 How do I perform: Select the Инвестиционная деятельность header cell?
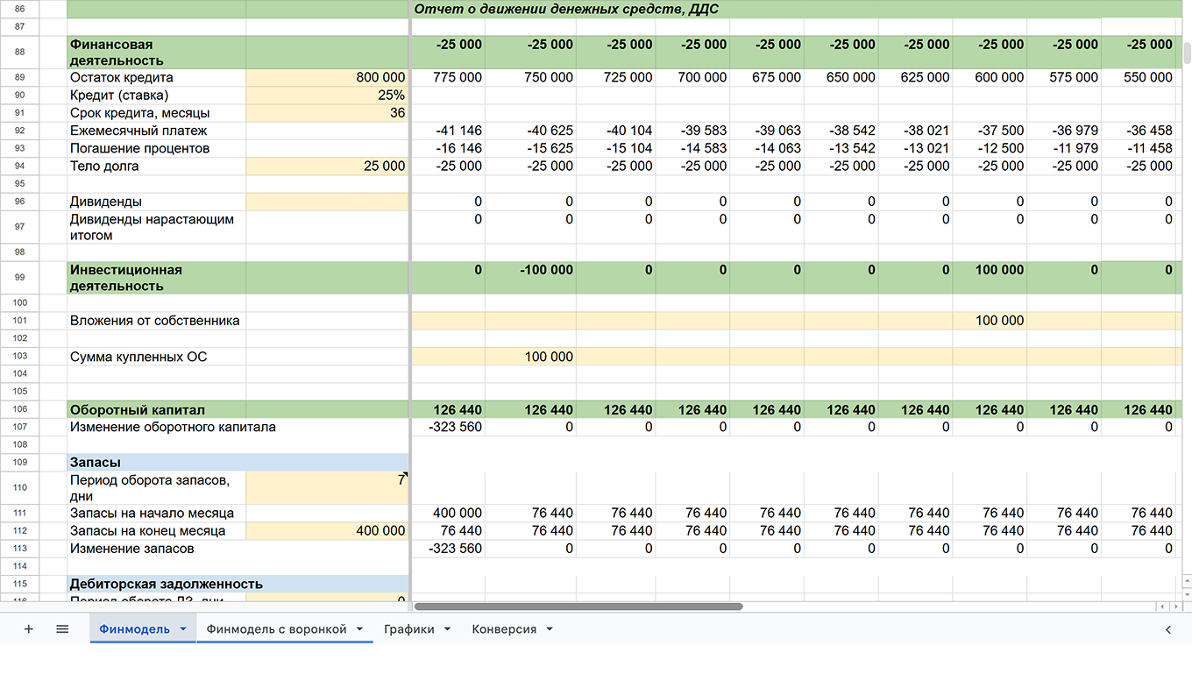156,278
